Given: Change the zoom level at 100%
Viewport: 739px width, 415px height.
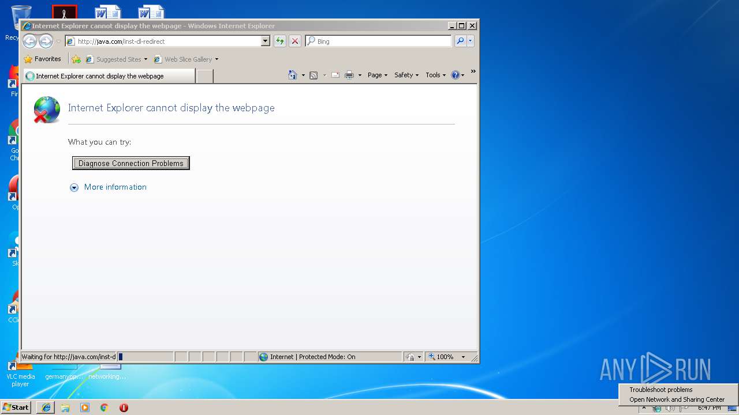Looking at the screenshot, I should pos(446,357).
